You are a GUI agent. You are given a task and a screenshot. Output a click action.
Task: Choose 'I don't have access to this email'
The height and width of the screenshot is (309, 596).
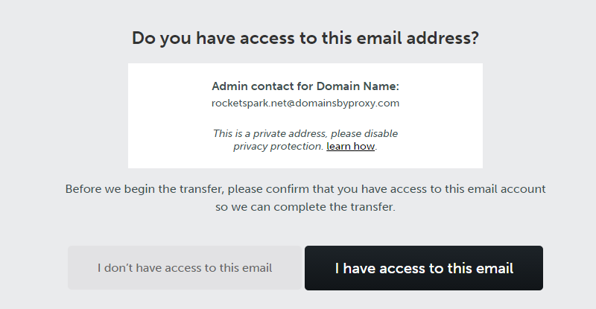[x=185, y=268]
